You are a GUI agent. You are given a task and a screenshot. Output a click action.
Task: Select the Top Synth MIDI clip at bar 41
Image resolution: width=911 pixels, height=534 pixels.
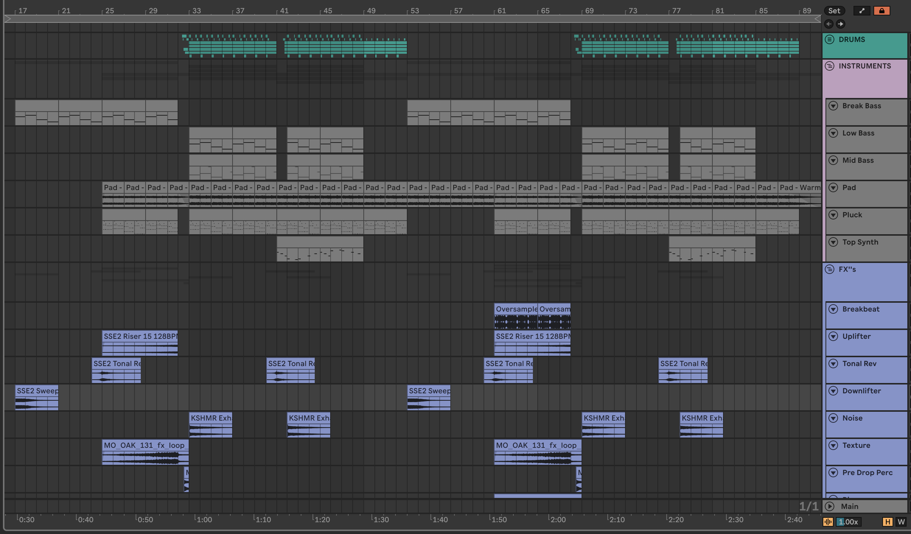pos(320,249)
